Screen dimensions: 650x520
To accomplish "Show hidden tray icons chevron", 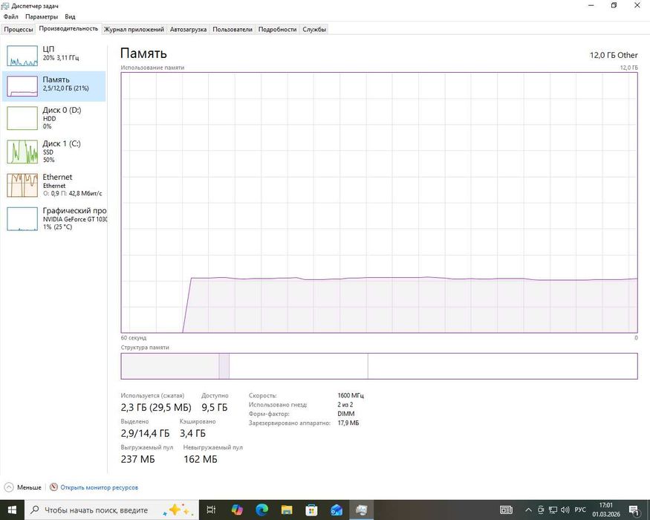I will (x=528, y=510).
